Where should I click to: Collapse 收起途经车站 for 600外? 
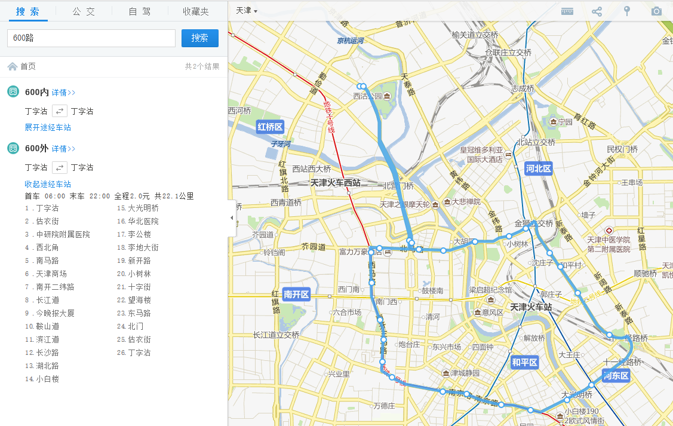(x=48, y=184)
